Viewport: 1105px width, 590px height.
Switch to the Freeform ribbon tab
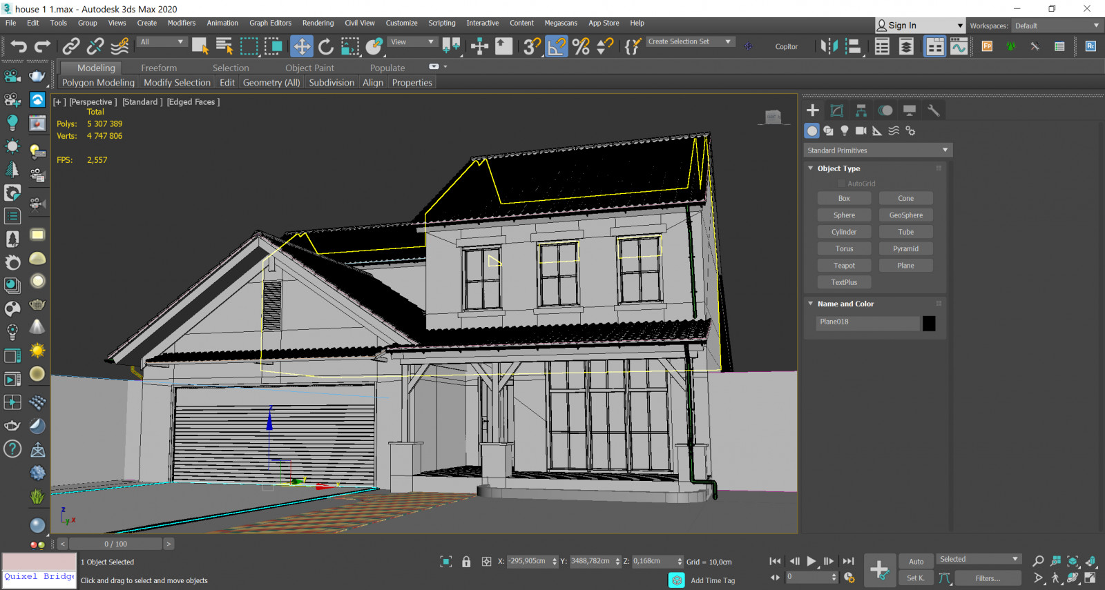tap(159, 68)
